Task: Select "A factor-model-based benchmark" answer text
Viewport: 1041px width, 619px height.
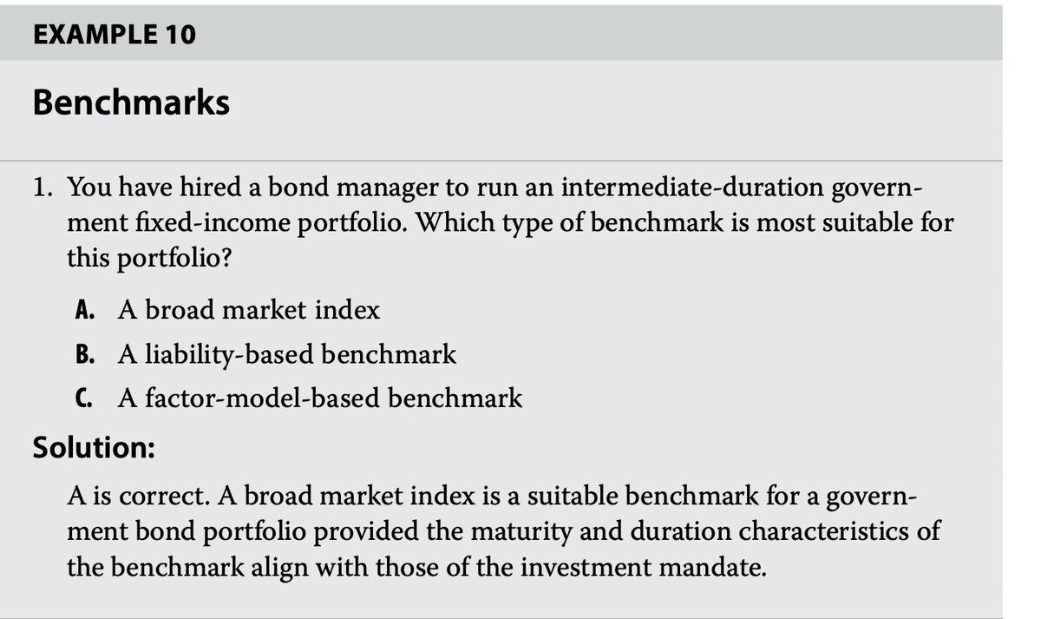Action: click(x=320, y=398)
